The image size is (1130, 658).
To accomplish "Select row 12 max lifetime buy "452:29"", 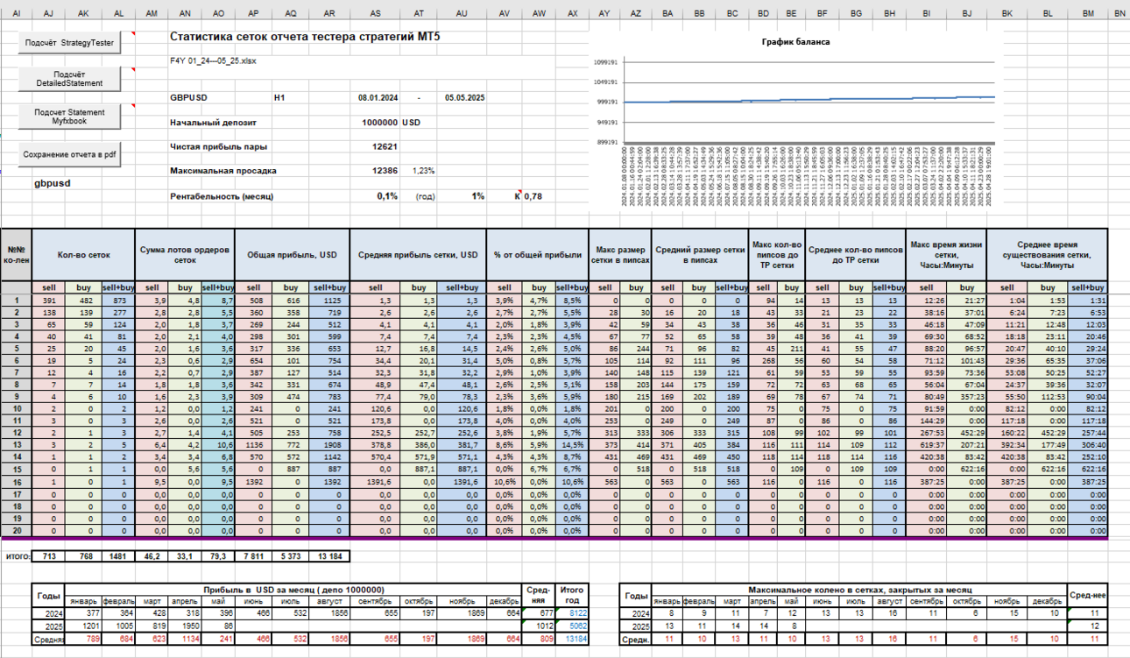I will [967, 433].
